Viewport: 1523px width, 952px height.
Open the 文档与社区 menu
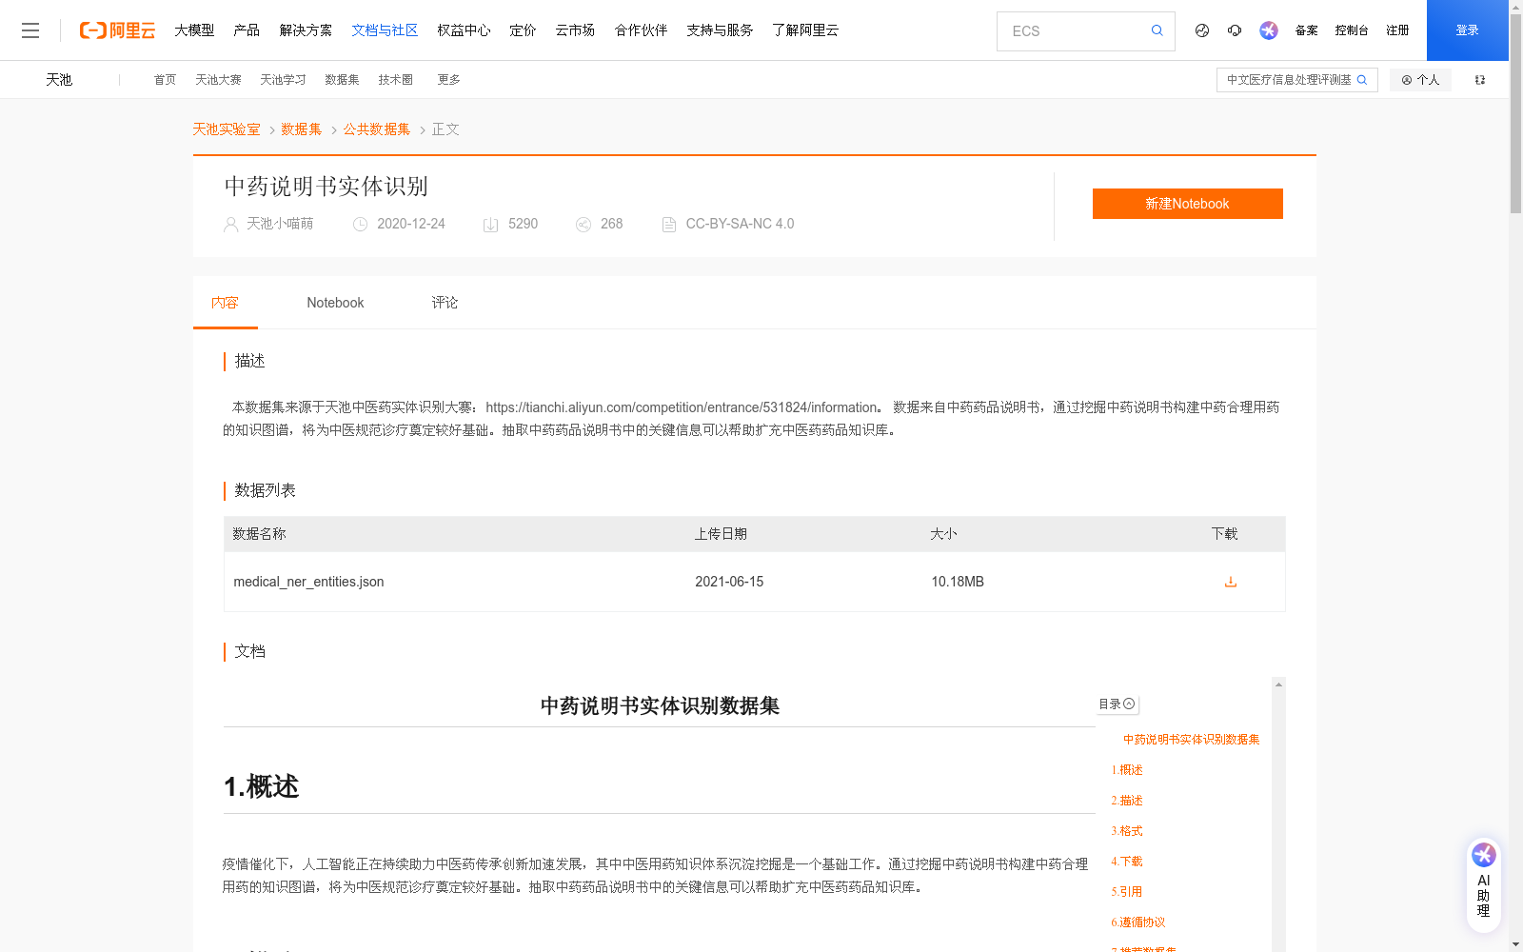(385, 30)
